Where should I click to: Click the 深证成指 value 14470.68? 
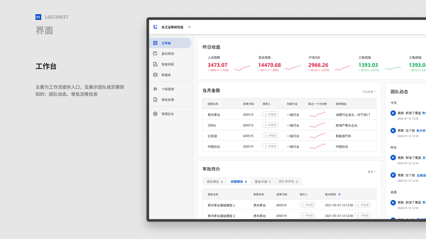click(x=269, y=65)
